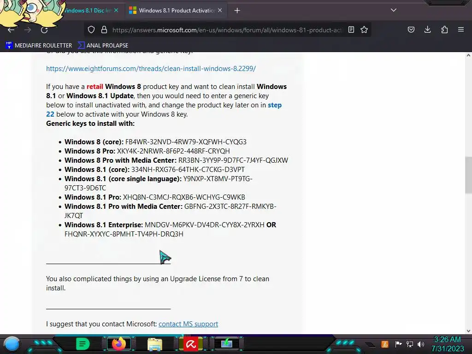Open the Extensions puzzle icon
The image size is (472, 354).
point(444,29)
